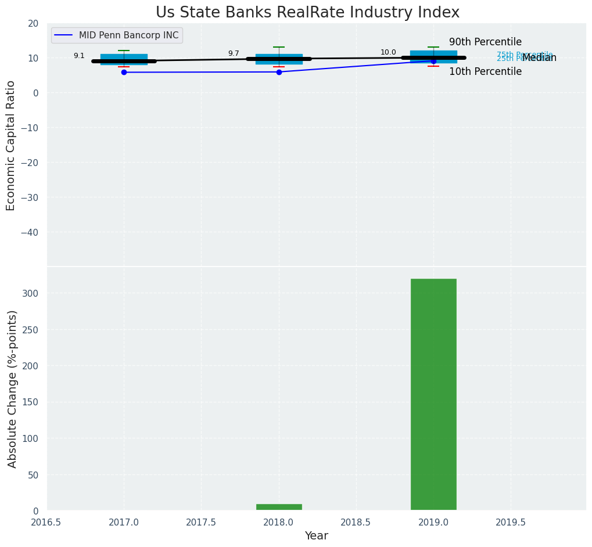Click the Absolute Change (%-points) axis label
Image resolution: width=592 pixels, height=547 pixels.
point(12,388)
